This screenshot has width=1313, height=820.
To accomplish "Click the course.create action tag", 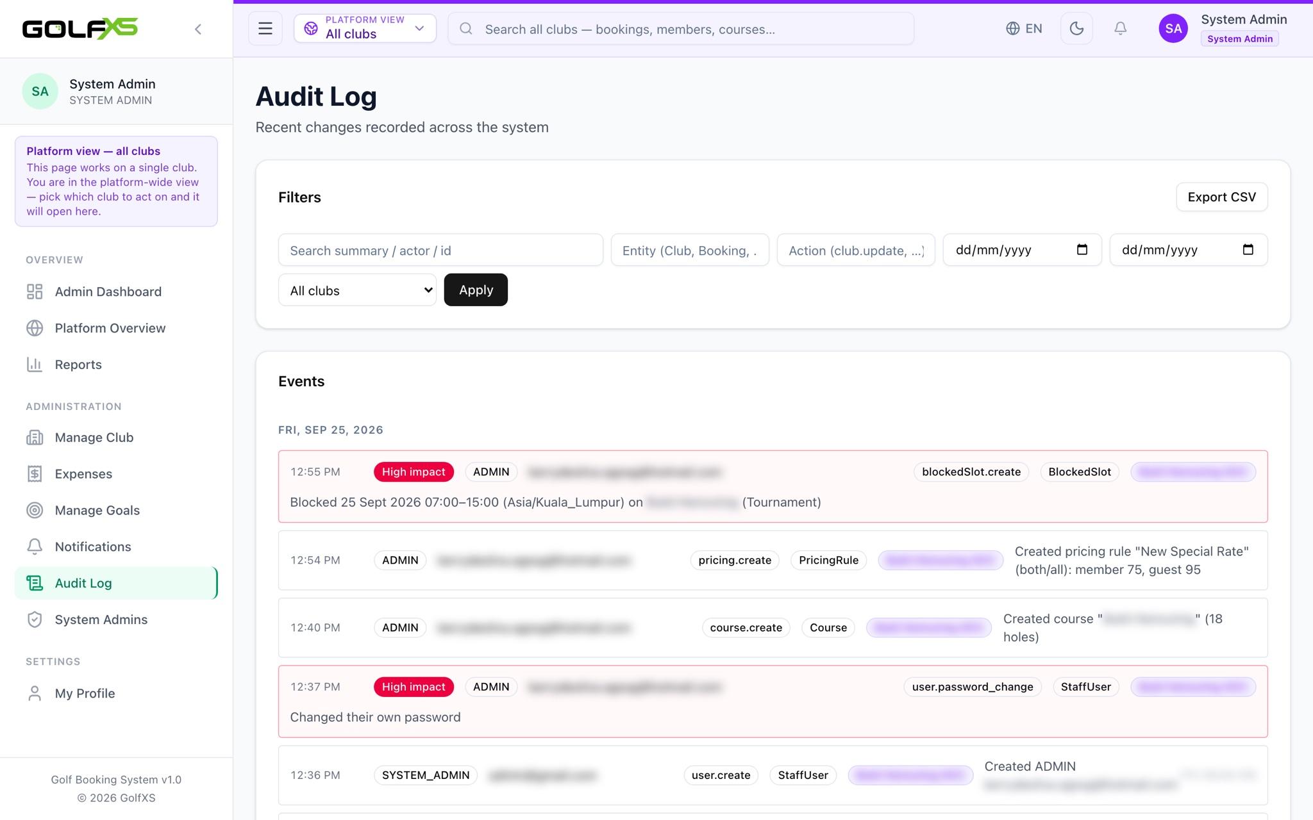I will click(x=746, y=627).
